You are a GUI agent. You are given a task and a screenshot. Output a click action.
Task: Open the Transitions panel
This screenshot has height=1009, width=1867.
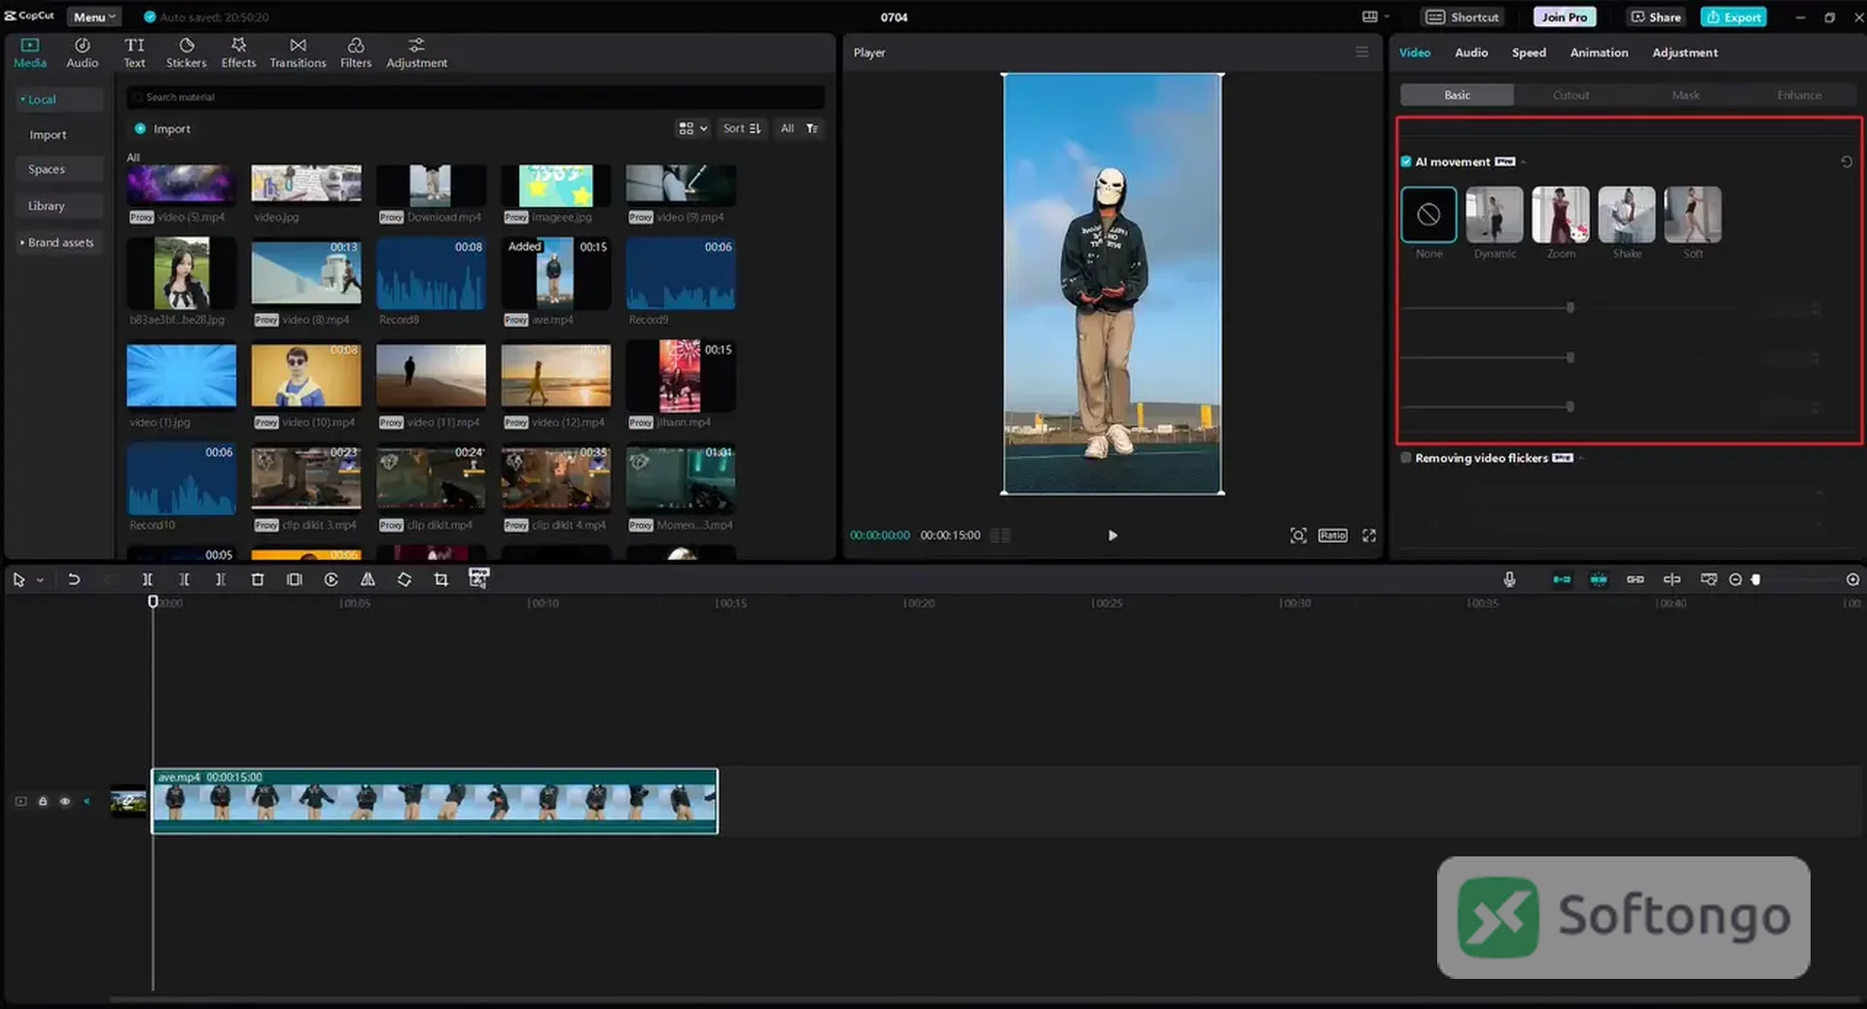[298, 52]
